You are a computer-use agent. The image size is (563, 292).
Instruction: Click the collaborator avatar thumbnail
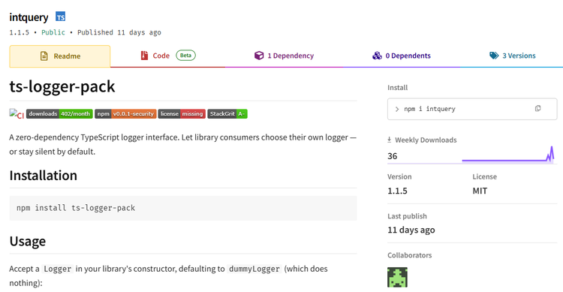397,277
